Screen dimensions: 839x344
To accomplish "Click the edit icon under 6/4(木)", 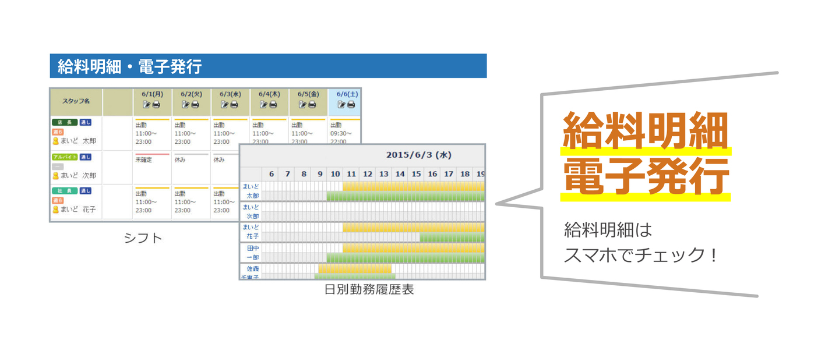I will pos(264,105).
